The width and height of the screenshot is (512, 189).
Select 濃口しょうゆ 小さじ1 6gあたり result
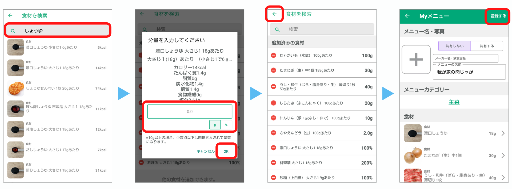click(x=58, y=47)
